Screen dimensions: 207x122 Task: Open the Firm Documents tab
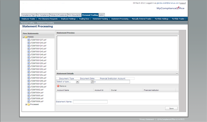point(74,15)
